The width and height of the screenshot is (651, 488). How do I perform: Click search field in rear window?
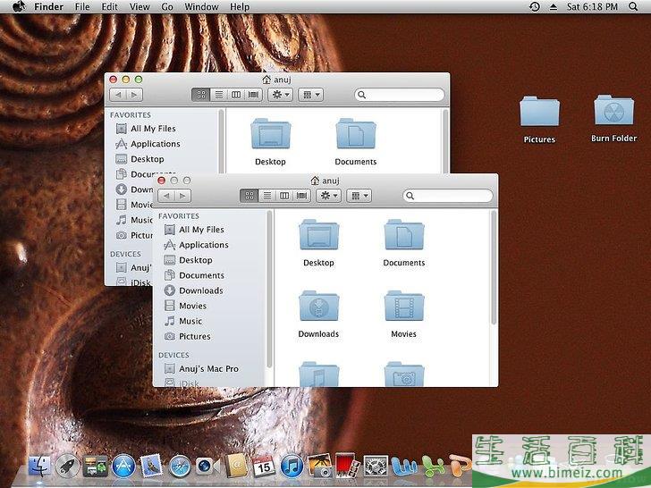pyautogui.click(x=400, y=95)
